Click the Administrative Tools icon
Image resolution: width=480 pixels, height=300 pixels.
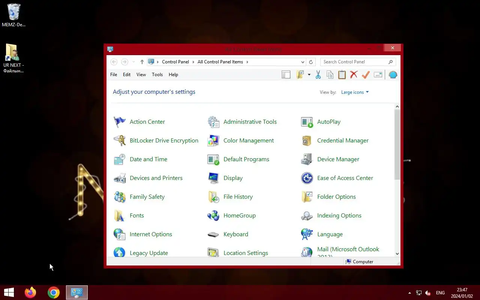click(x=213, y=122)
